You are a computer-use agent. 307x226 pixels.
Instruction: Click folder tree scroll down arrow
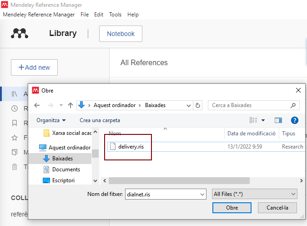96,181
